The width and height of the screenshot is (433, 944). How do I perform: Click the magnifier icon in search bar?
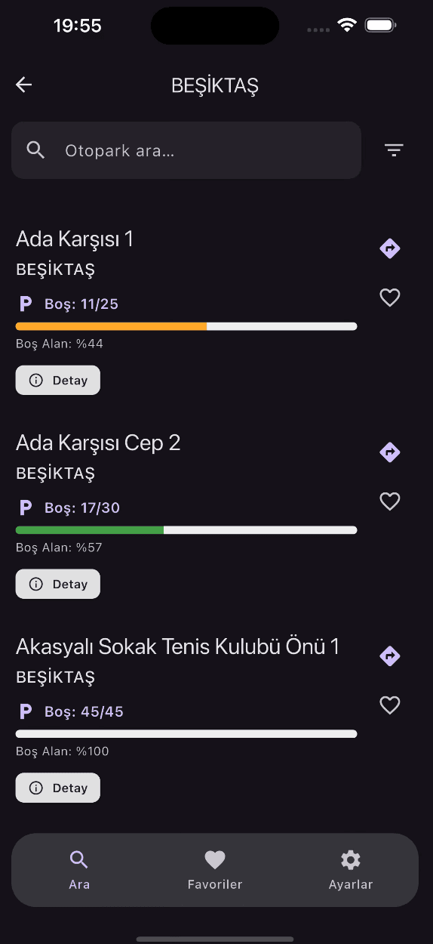[x=35, y=150]
